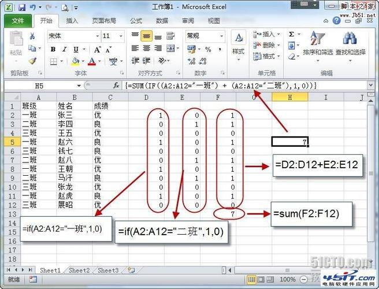This screenshot has width=379, height=289.
Task: Toggle Bold formatting
Action: point(53,49)
